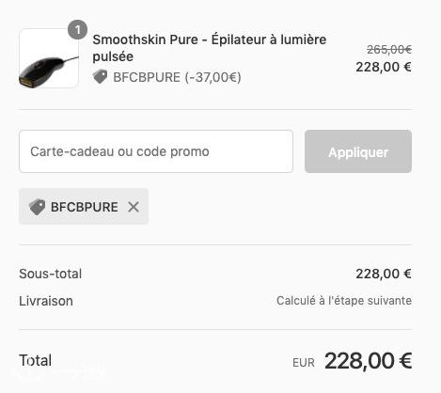Click the word pulsée in product name

click(x=113, y=56)
